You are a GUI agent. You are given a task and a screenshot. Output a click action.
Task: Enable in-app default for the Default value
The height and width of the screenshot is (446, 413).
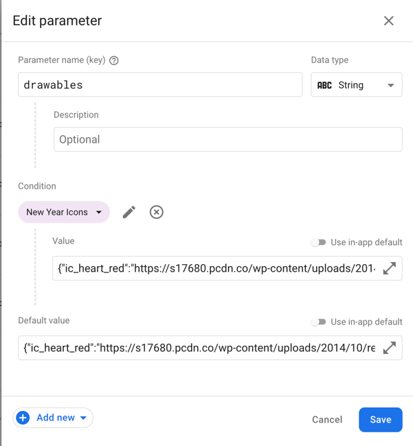318,322
